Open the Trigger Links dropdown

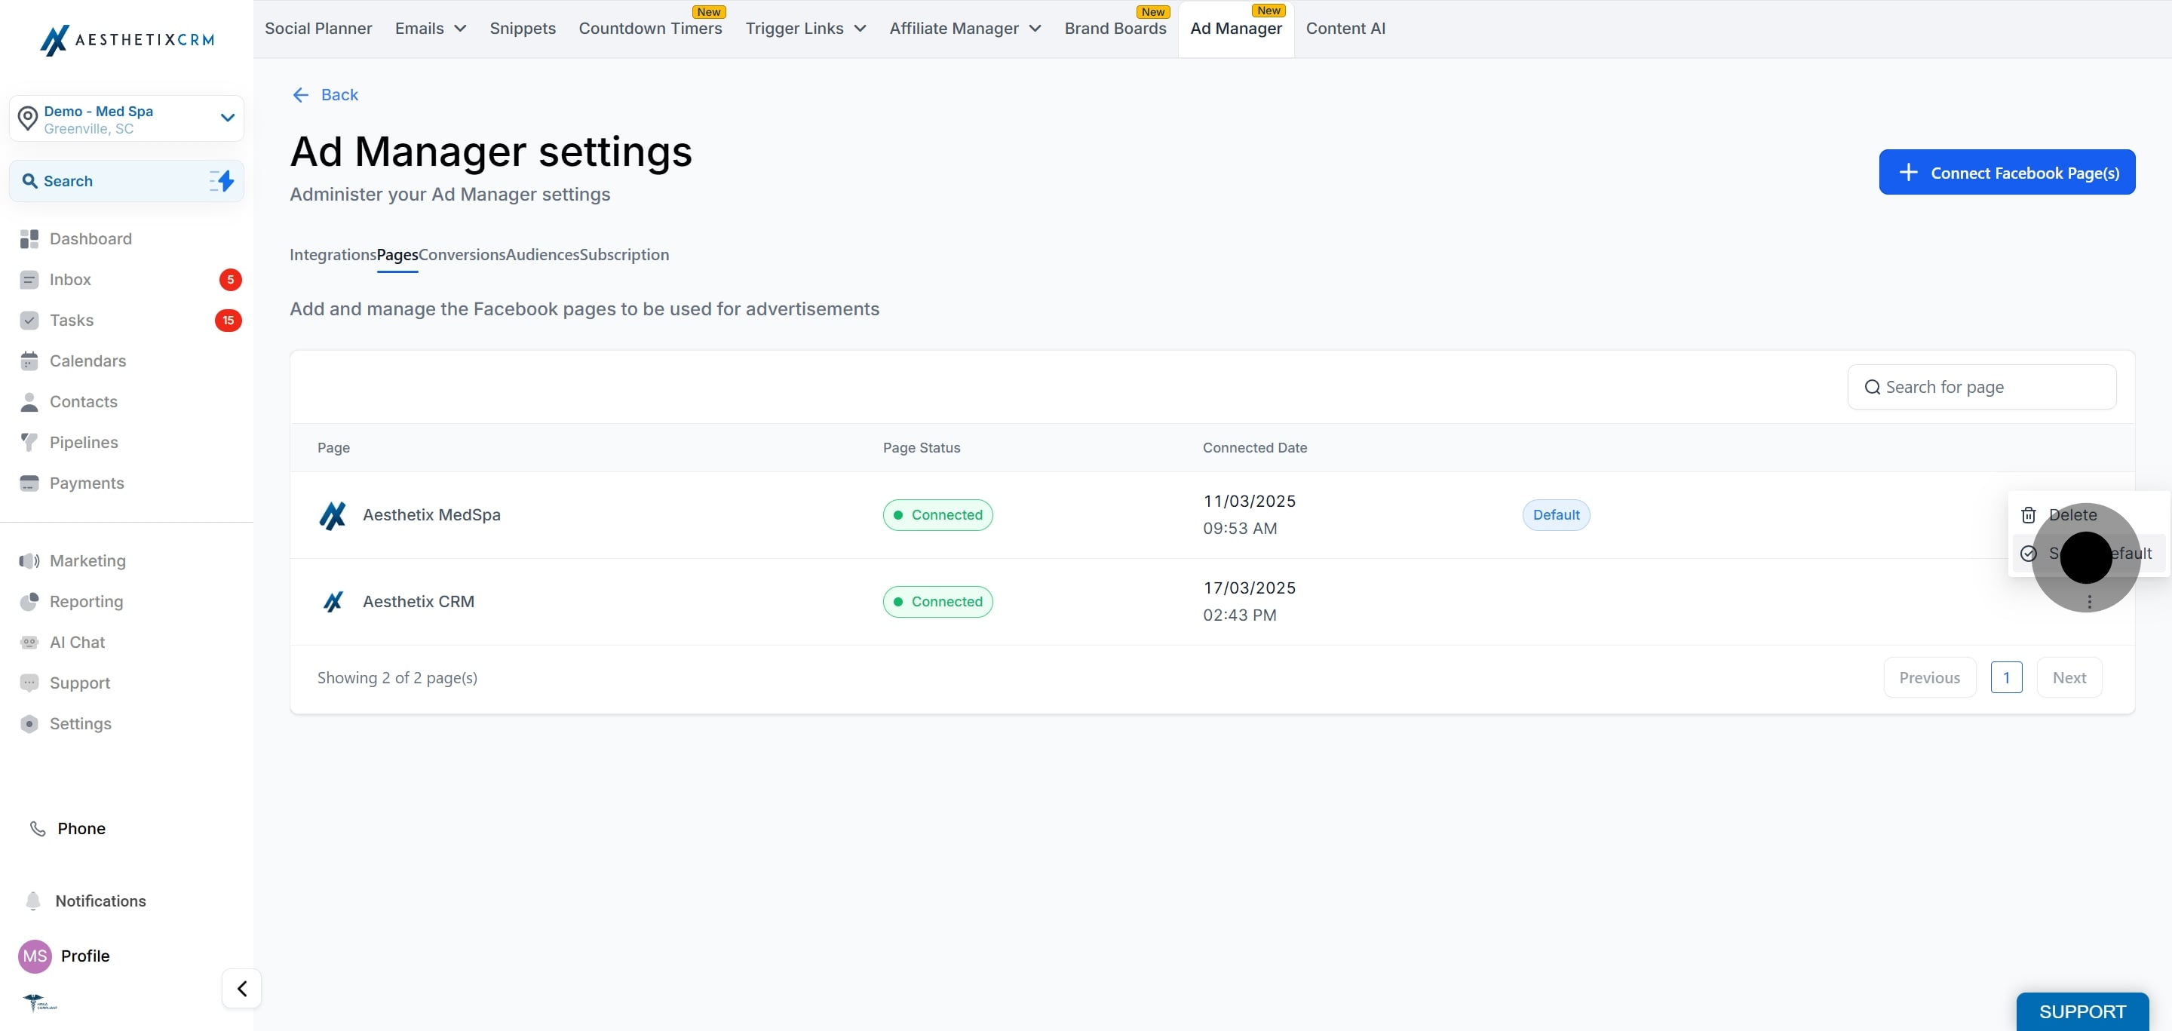click(805, 29)
